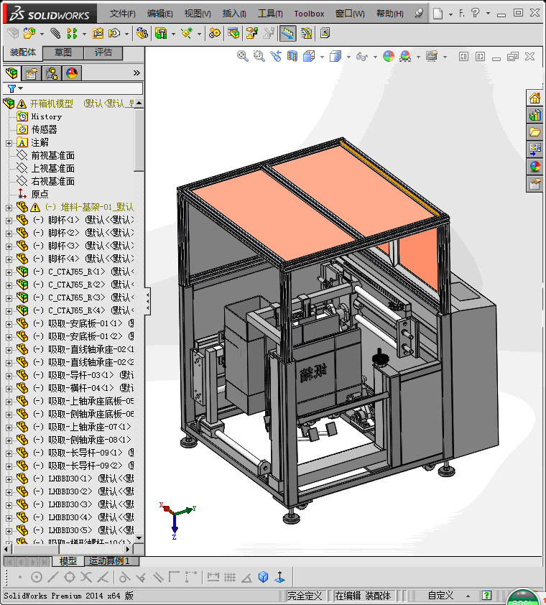Screen dimensions: 546x605
Task: Select the 开箱机模型 root assembly
Action: [x=51, y=103]
